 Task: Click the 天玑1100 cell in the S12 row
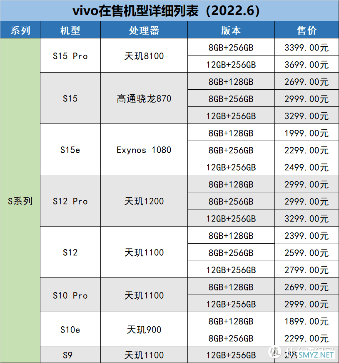tap(144, 252)
